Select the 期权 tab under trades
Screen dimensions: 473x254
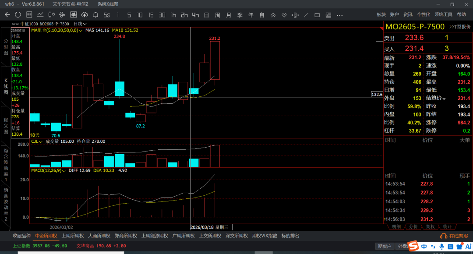pyautogui.click(x=430, y=226)
